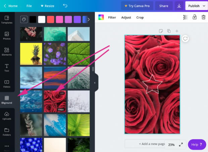Choose the yellow-green leaf closeup thumbnail

(x=79, y=125)
